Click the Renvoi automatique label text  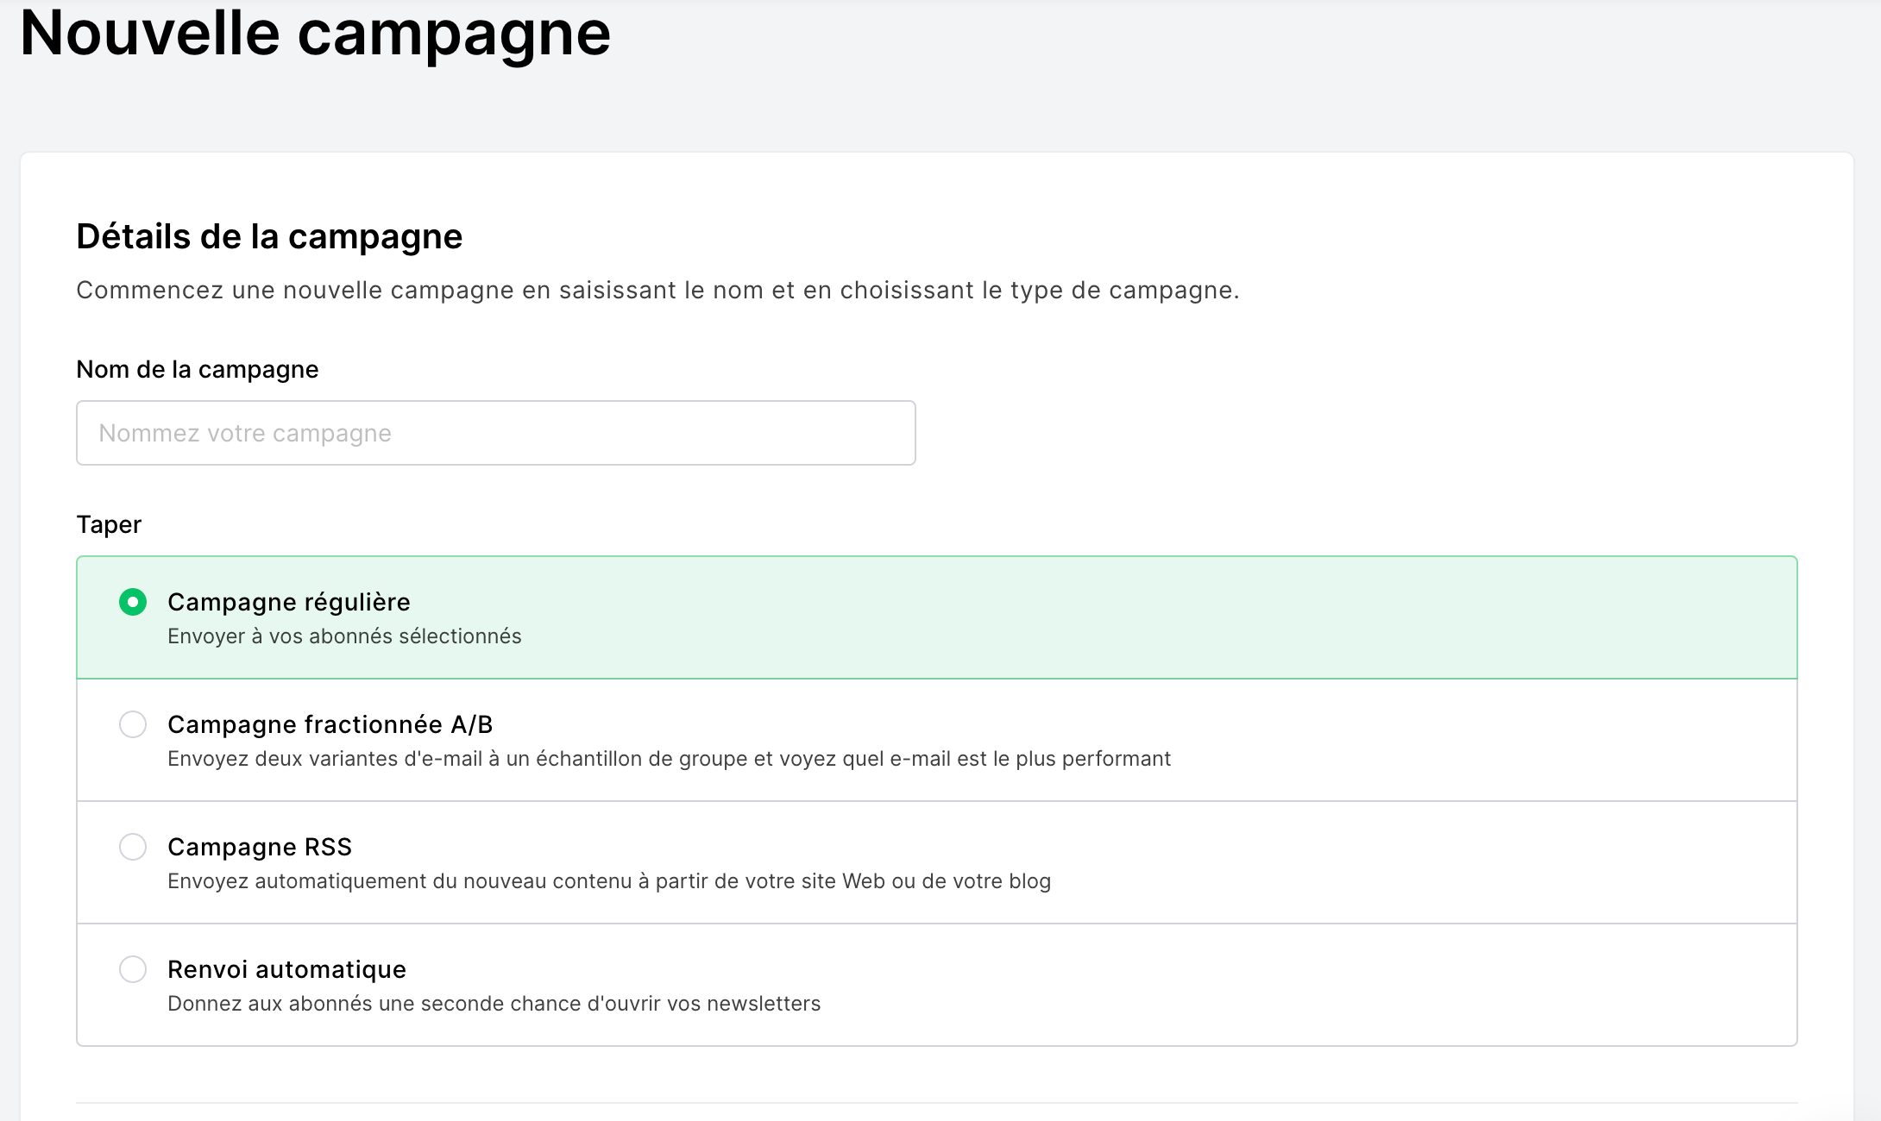click(x=286, y=969)
